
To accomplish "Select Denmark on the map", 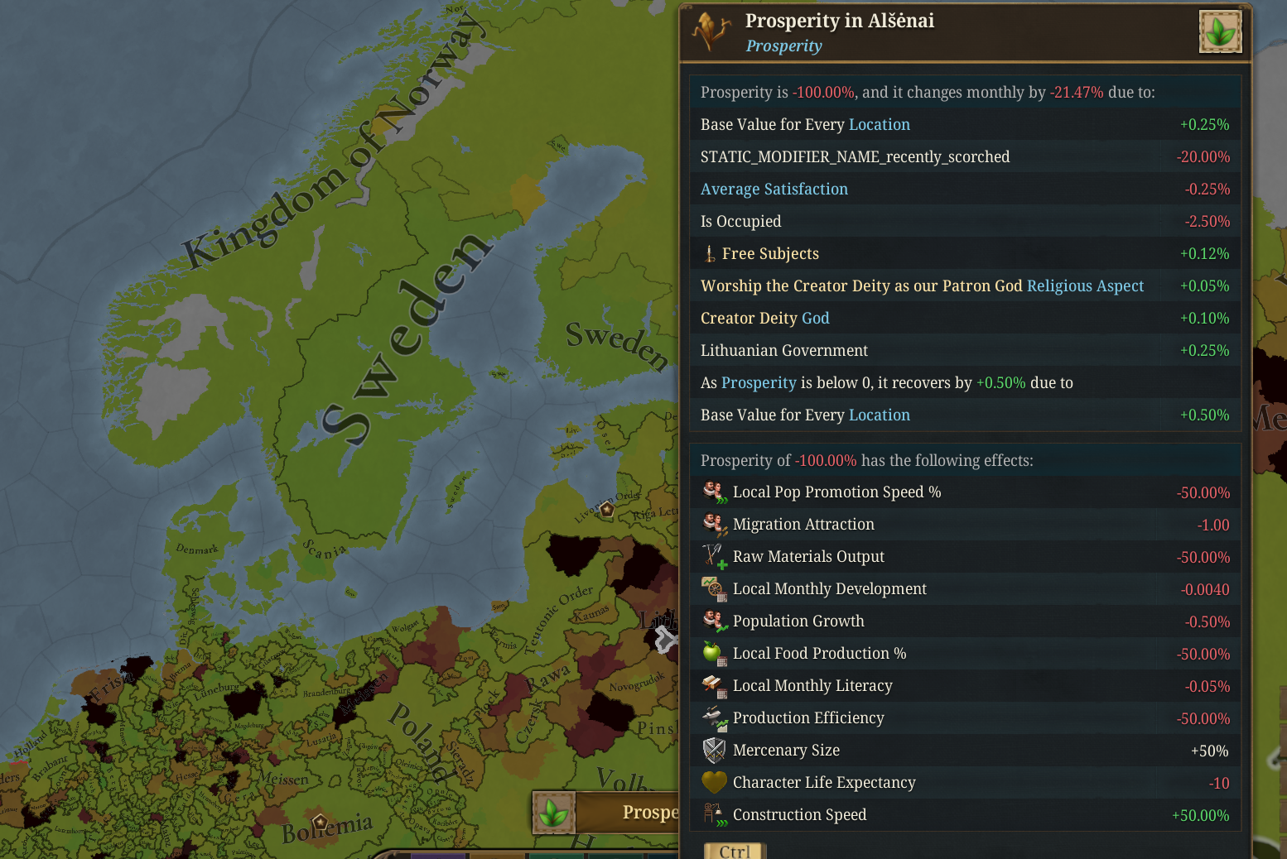I will 197,549.
